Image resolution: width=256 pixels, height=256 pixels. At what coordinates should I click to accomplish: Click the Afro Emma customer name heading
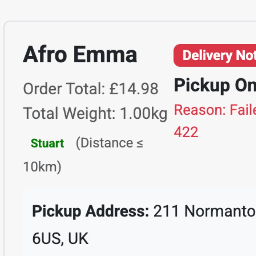80,54
